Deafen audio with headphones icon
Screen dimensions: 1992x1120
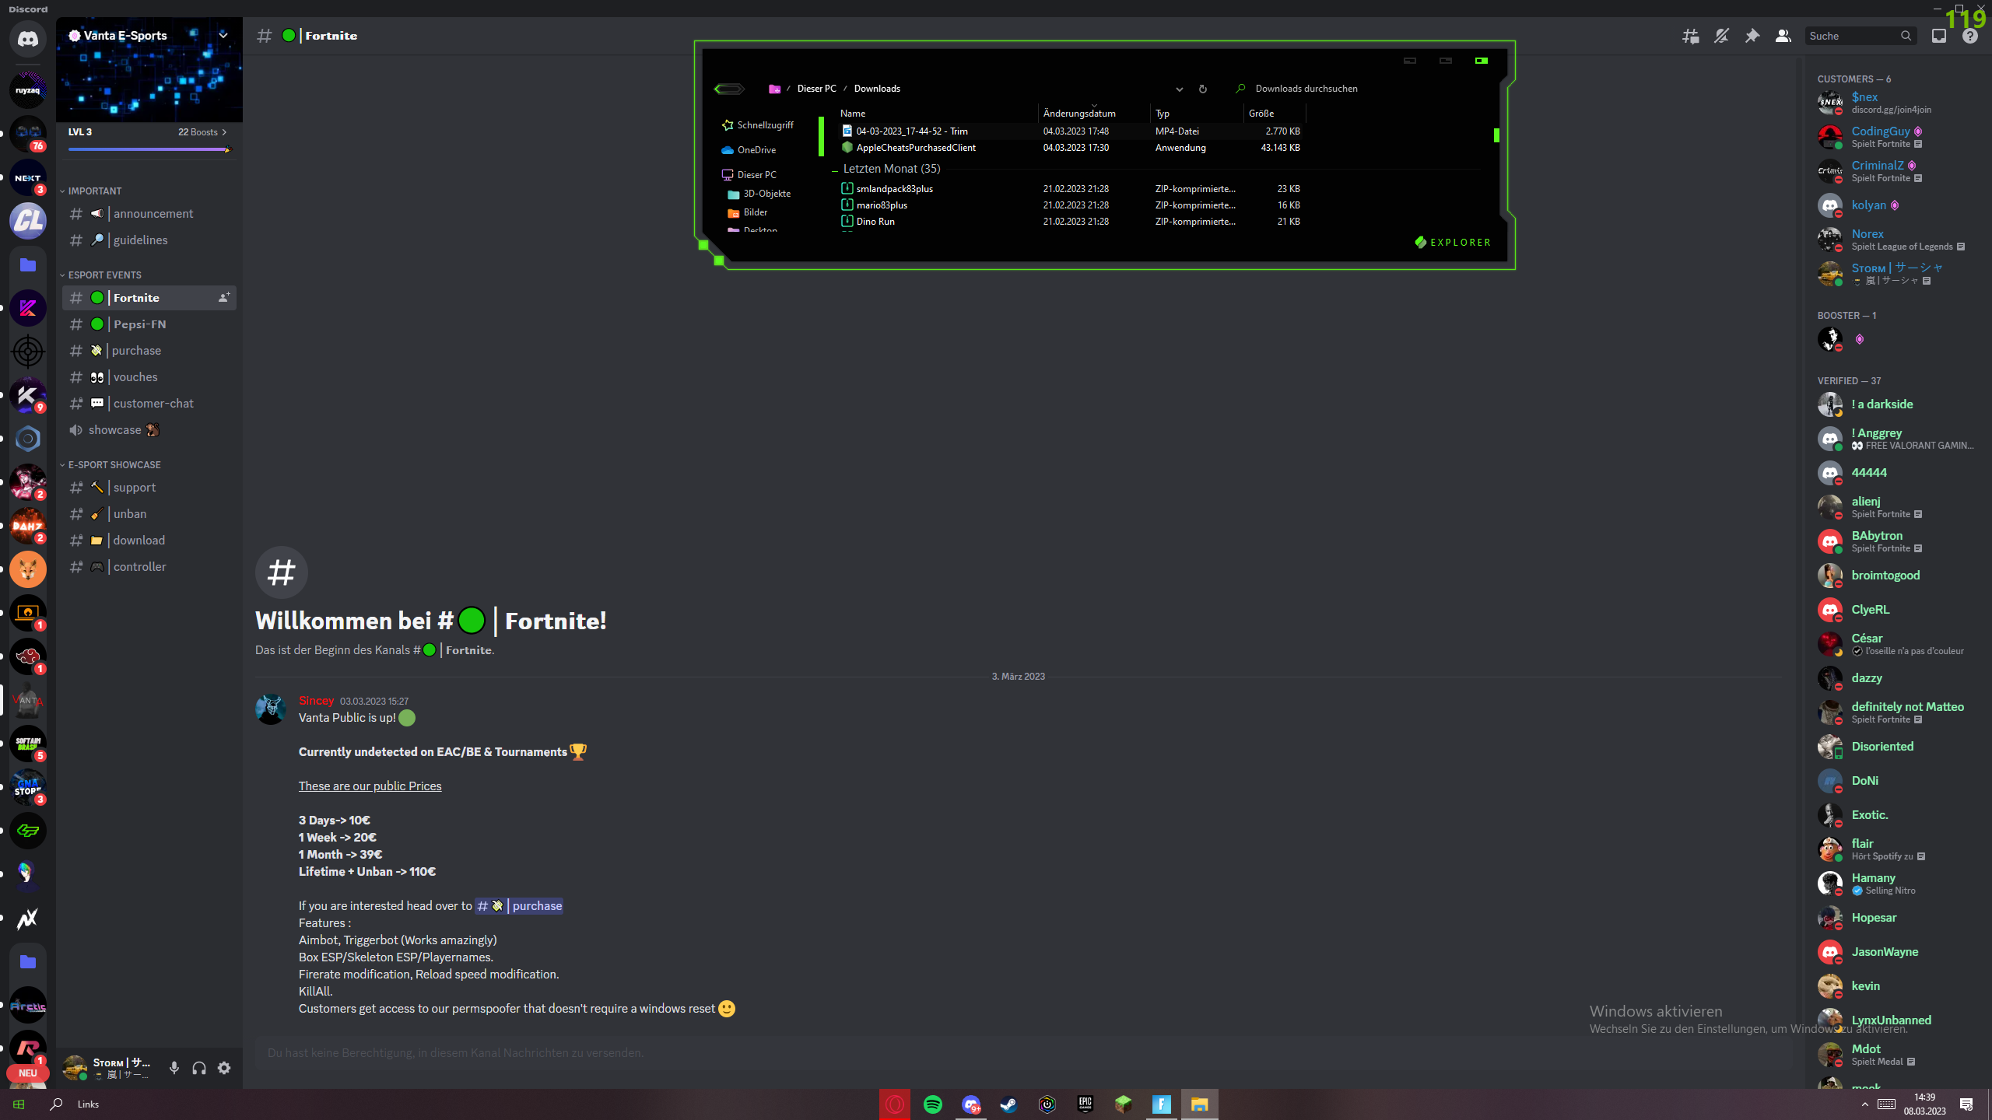point(199,1068)
